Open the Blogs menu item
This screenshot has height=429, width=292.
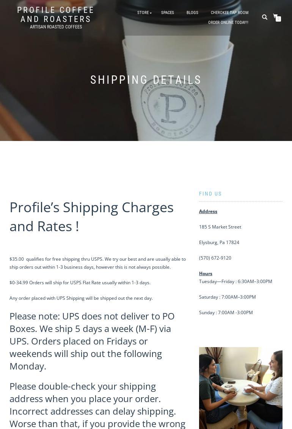click(192, 13)
